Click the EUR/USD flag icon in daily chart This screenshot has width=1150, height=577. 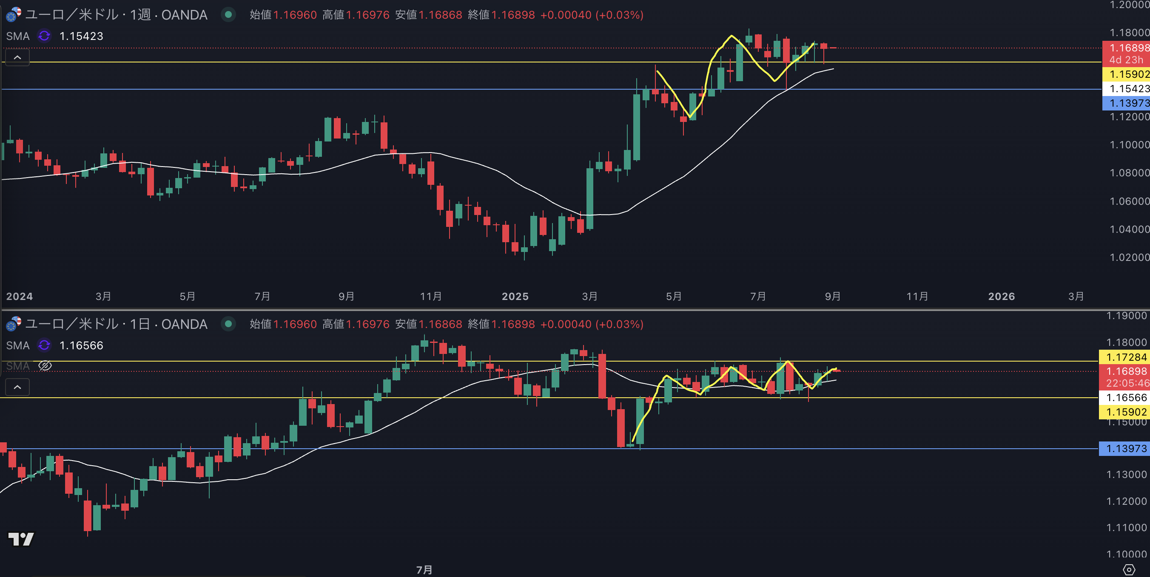click(x=13, y=324)
